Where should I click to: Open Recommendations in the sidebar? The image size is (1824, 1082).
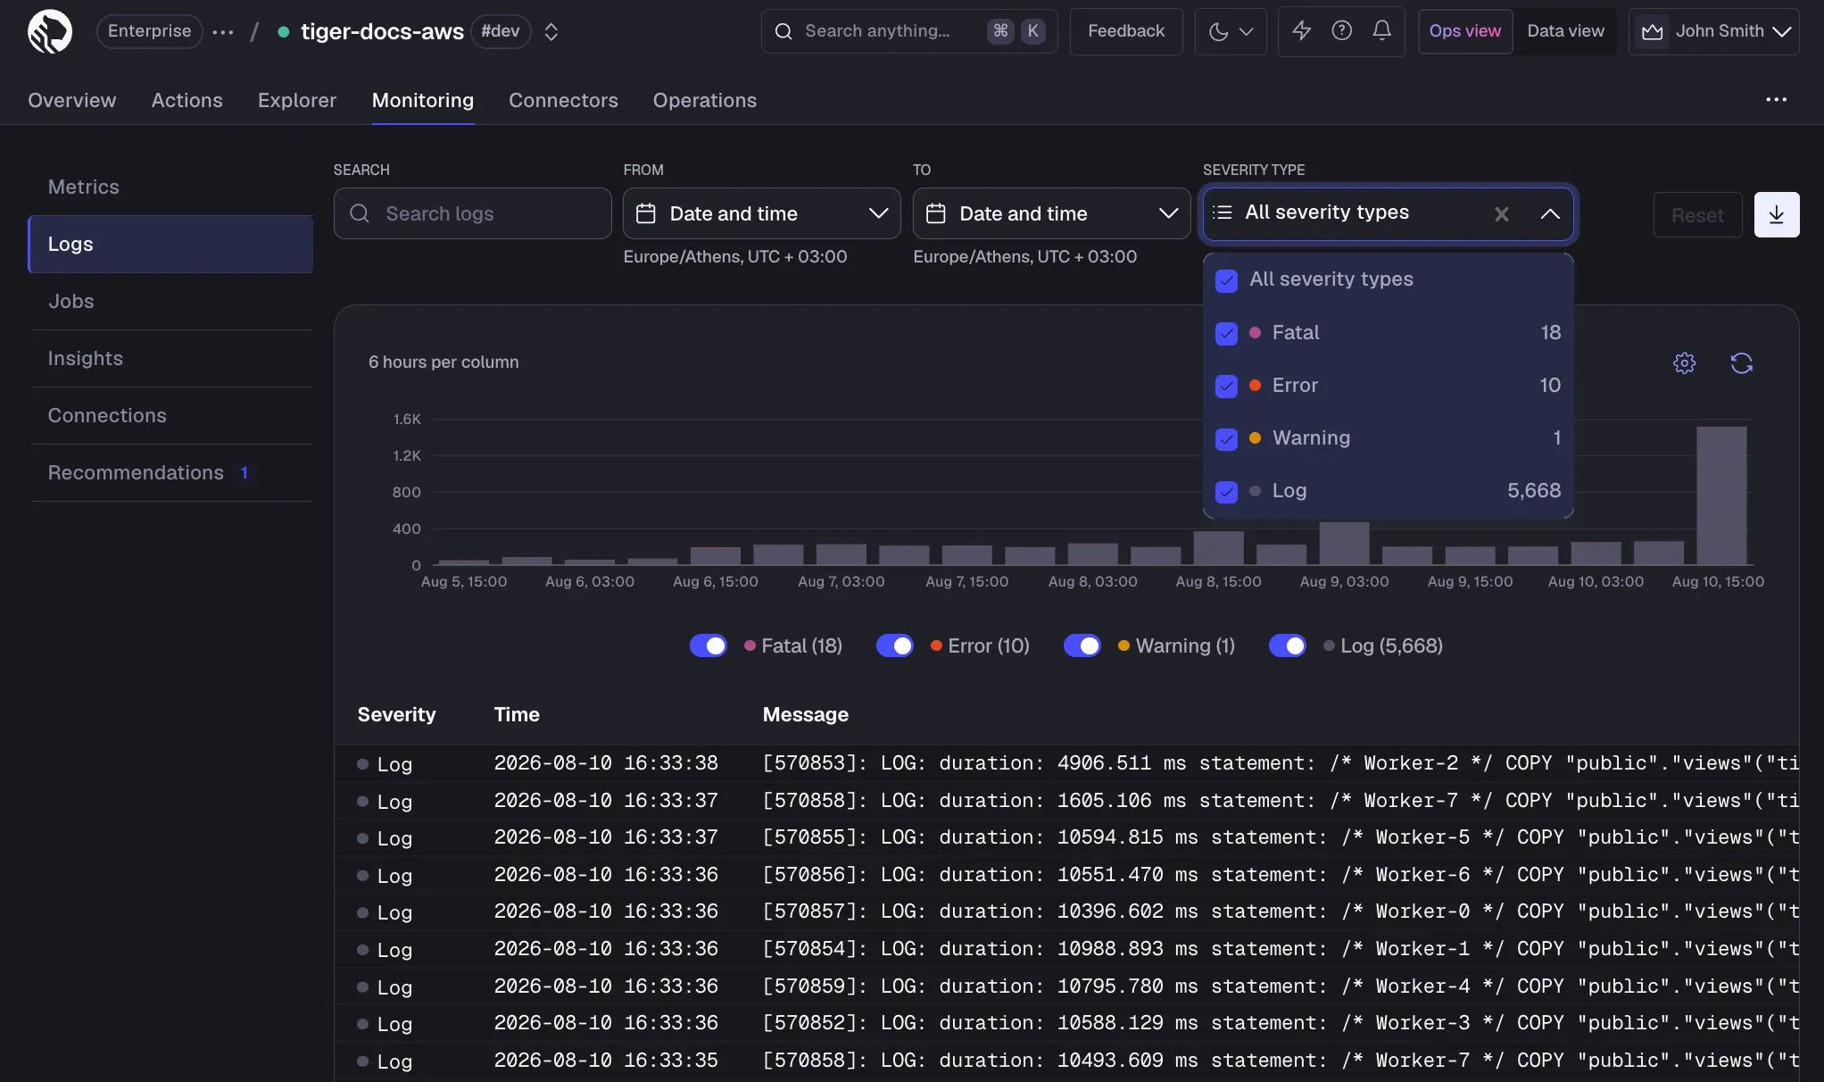pos(171,472)
